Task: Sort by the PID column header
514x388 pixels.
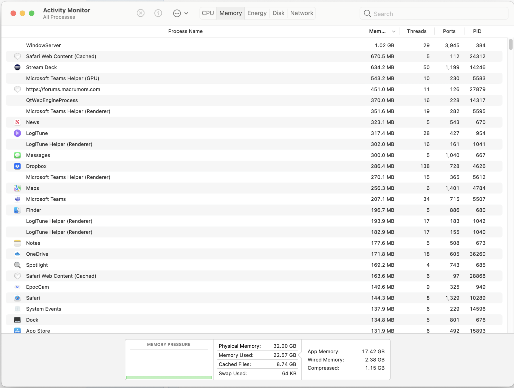Action: click(477, 31)
